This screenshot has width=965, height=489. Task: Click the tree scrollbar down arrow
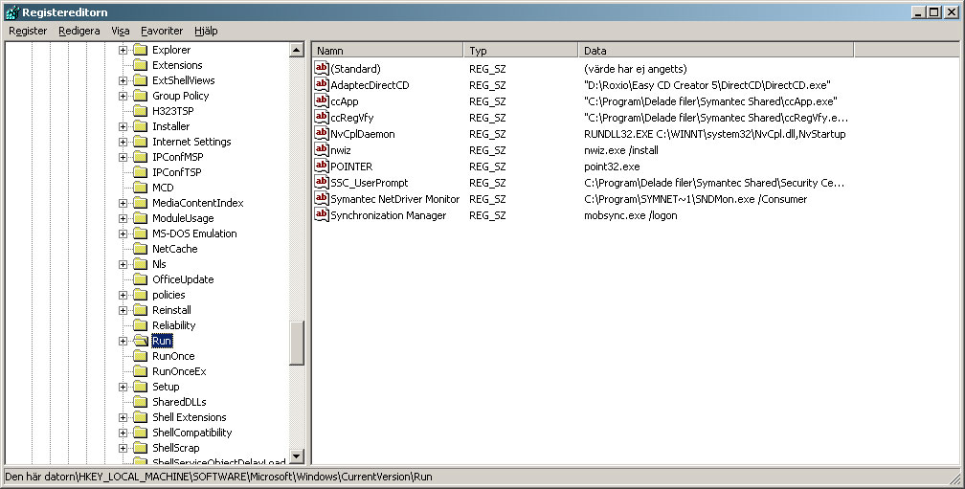(297, 456)
